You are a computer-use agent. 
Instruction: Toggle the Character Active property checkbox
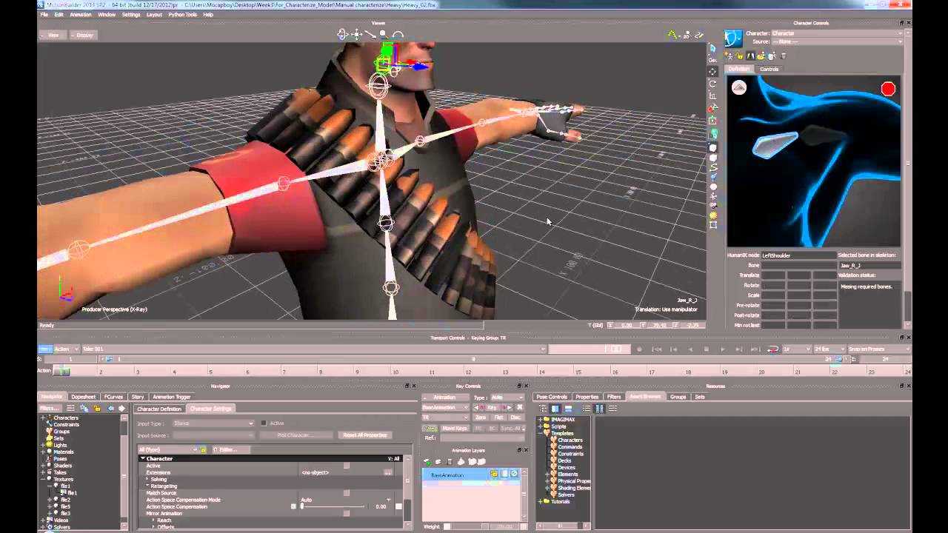click(346, 466)
